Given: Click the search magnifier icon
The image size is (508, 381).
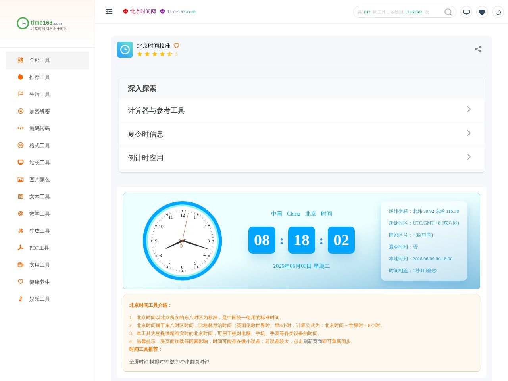Looking at the screenshot, I should pyautogui.click(x=448, y=12).
